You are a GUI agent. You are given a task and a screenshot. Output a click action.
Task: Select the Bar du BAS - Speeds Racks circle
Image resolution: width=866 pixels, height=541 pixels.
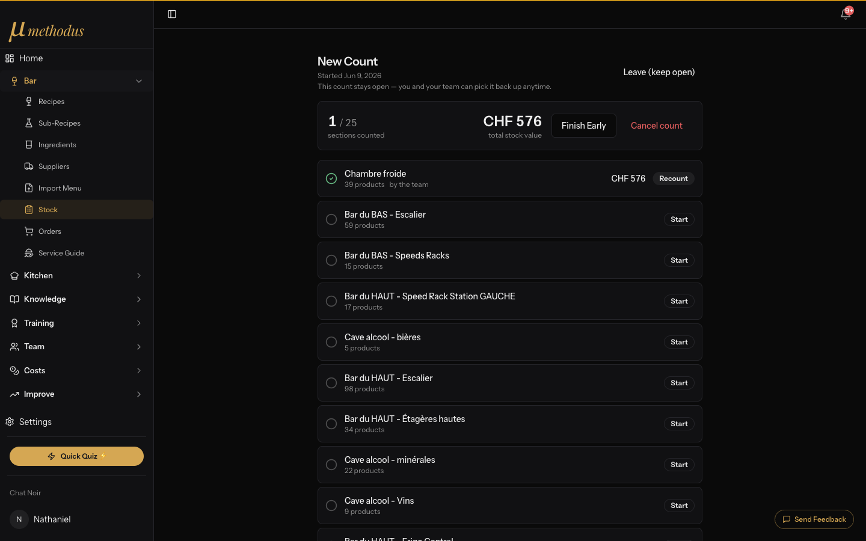331,260
